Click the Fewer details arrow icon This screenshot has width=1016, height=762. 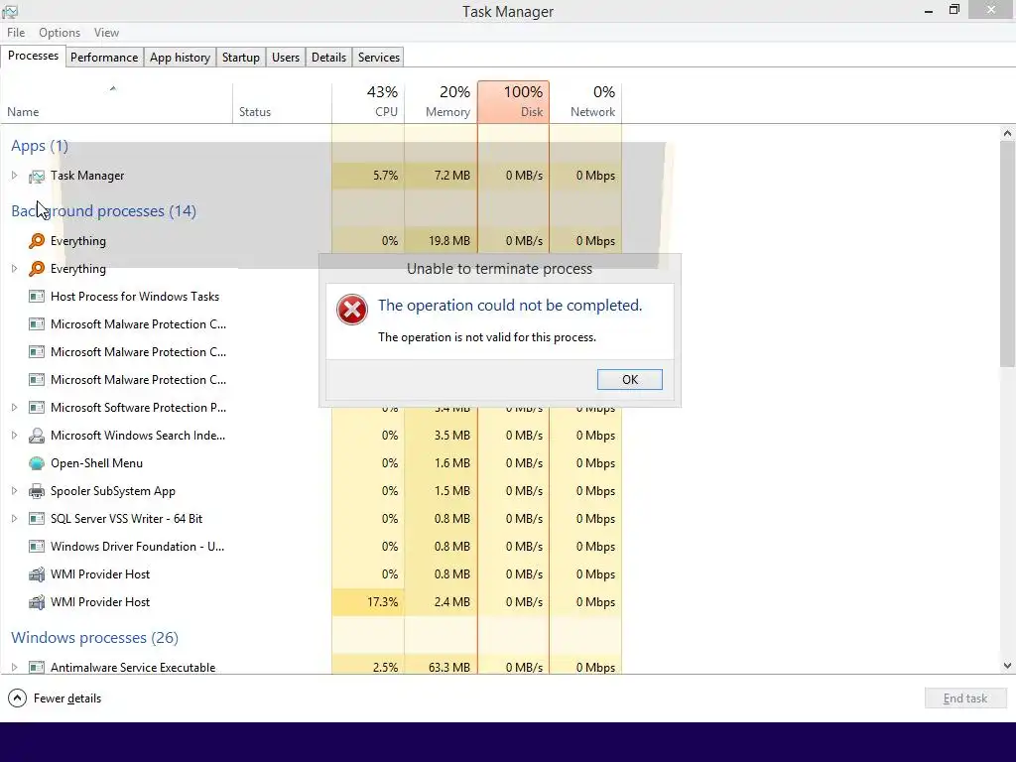click(18, 698)
